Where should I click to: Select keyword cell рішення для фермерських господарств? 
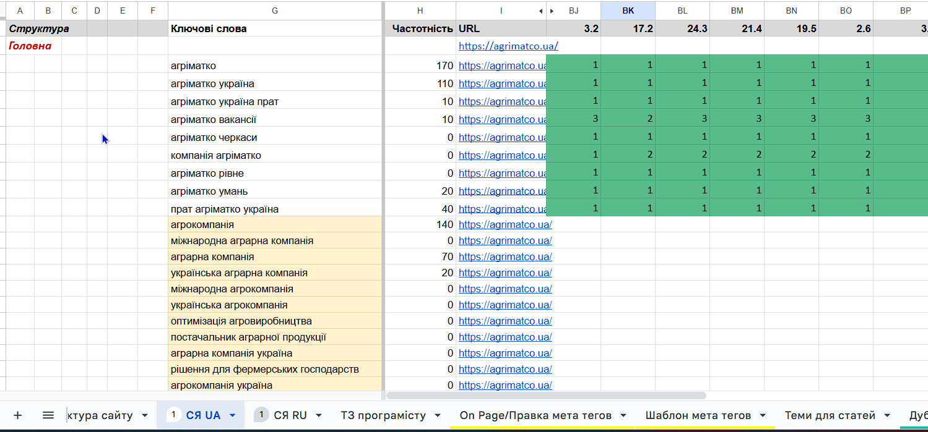[275, 370]
